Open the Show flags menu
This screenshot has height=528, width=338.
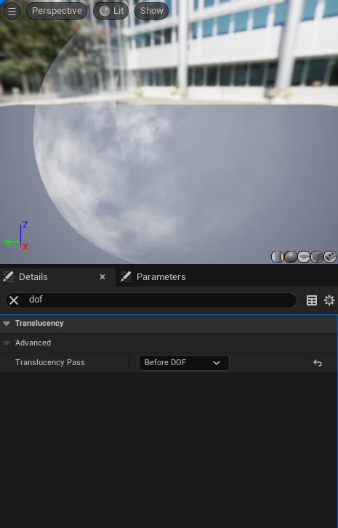tap(151, 11)
